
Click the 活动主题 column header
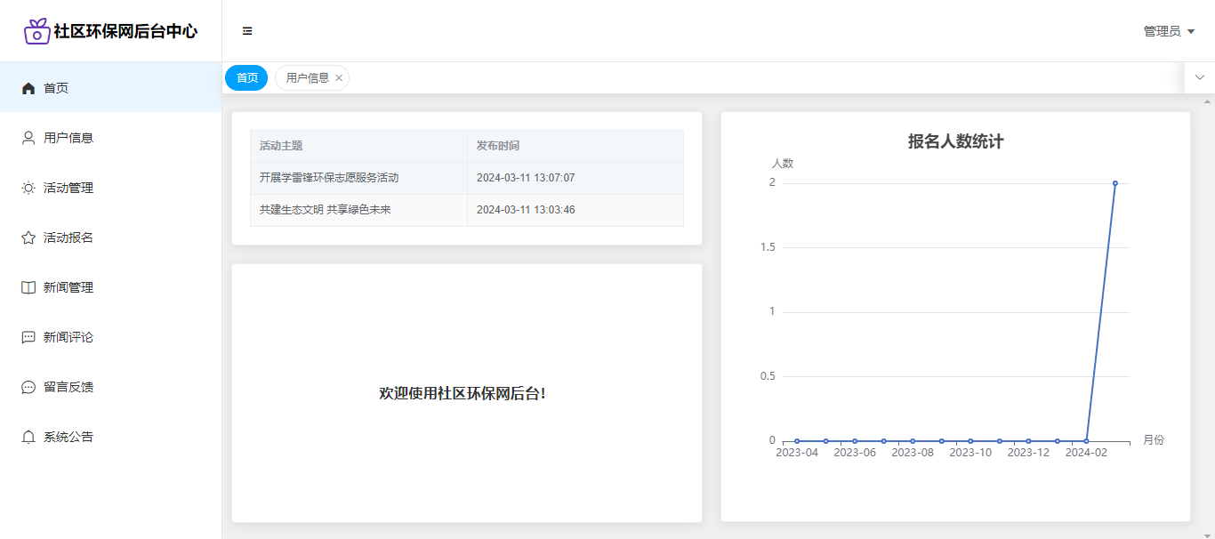pos(281,146)
